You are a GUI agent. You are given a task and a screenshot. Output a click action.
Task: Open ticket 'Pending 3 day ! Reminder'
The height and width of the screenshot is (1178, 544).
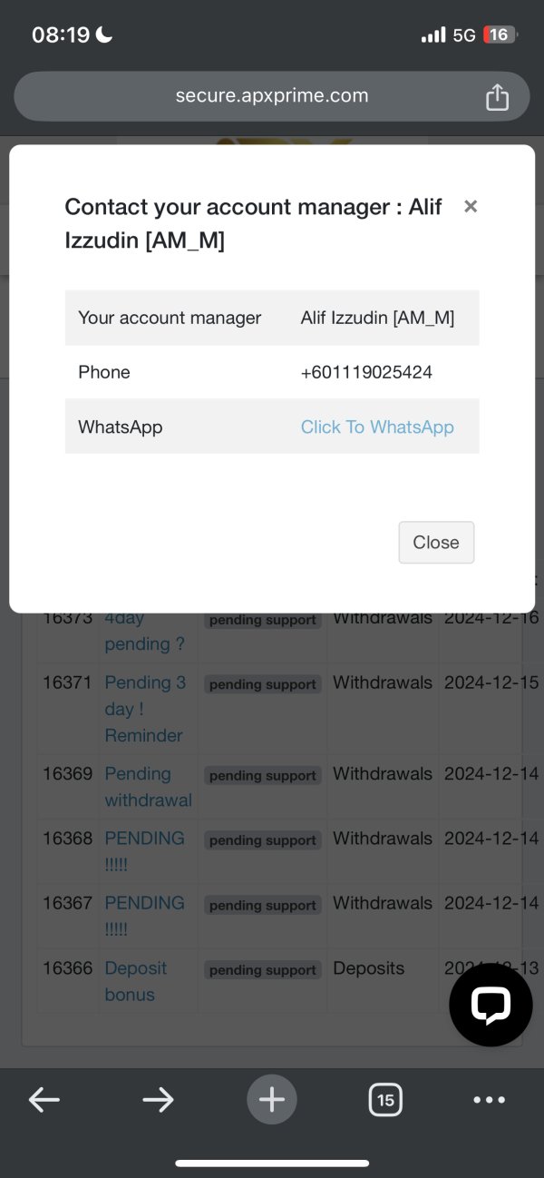coord(145,709)
